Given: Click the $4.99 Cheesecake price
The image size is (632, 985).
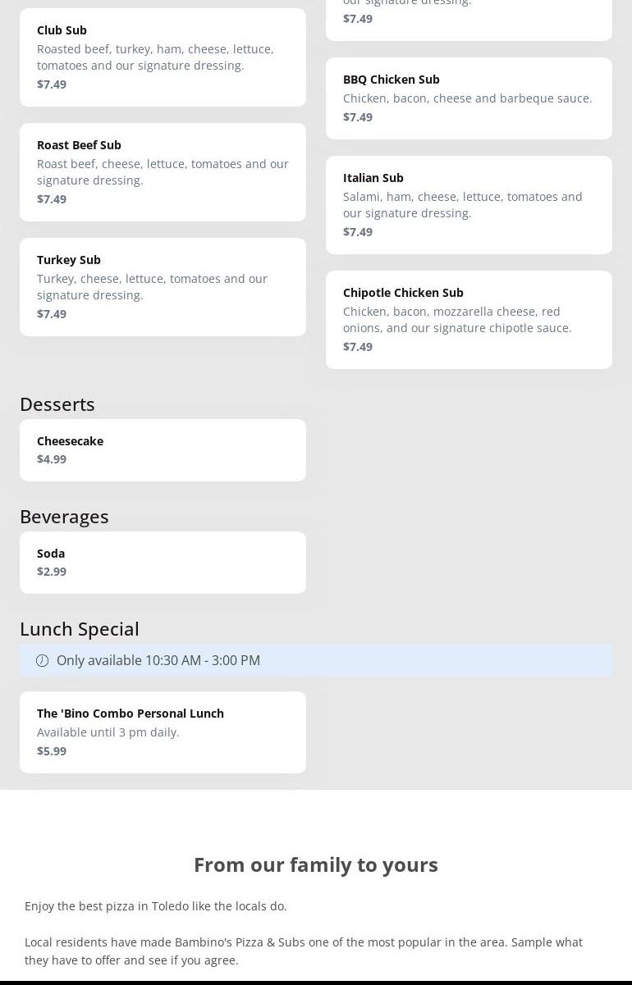Looking at the screenshot, I should 52,458.
